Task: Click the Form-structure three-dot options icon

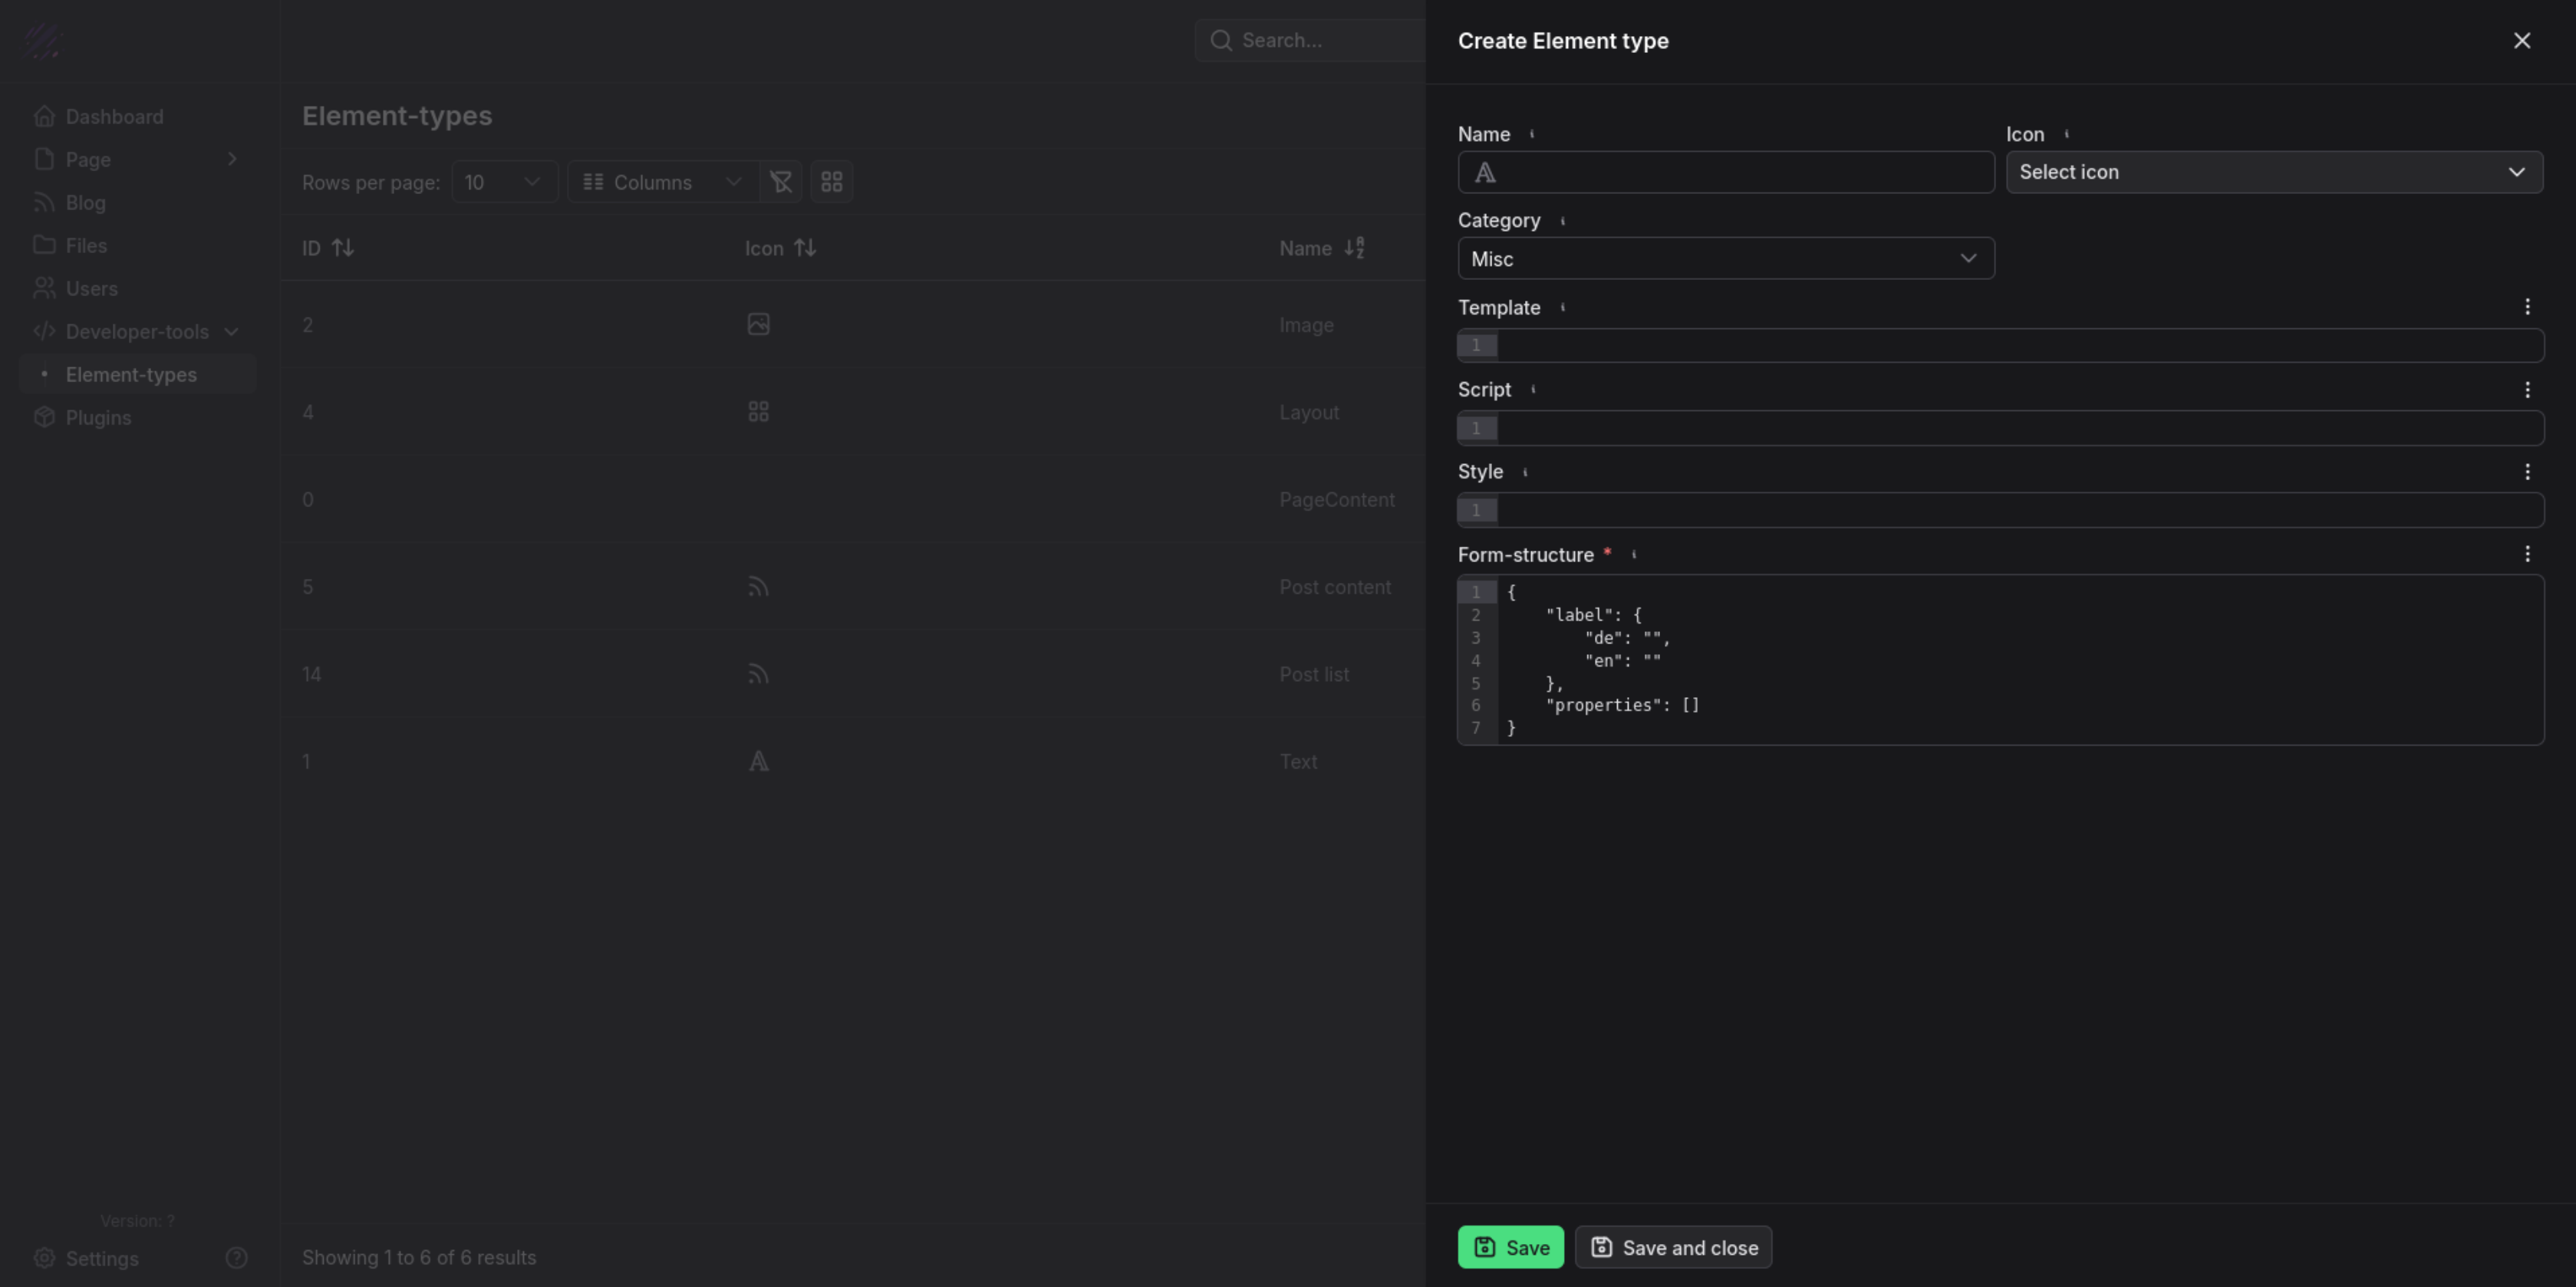Action: coord(2527,554)
